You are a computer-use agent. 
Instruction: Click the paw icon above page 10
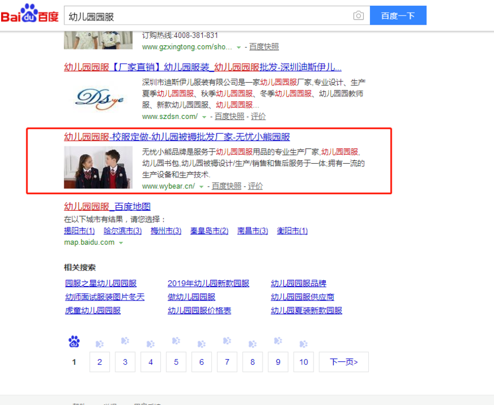pyautogui.click(x=304, y=344)
